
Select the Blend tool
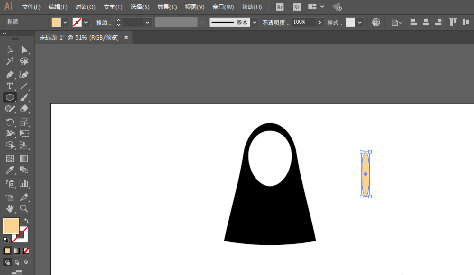[x=24, y=170]
